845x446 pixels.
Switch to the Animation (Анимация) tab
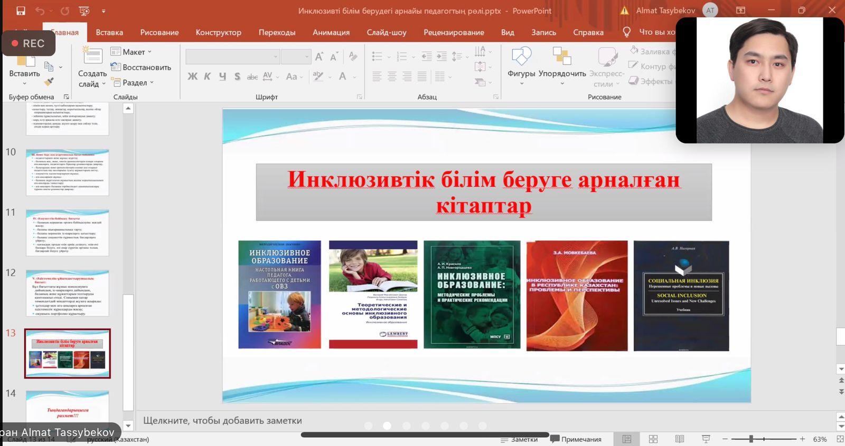[331, 32]
